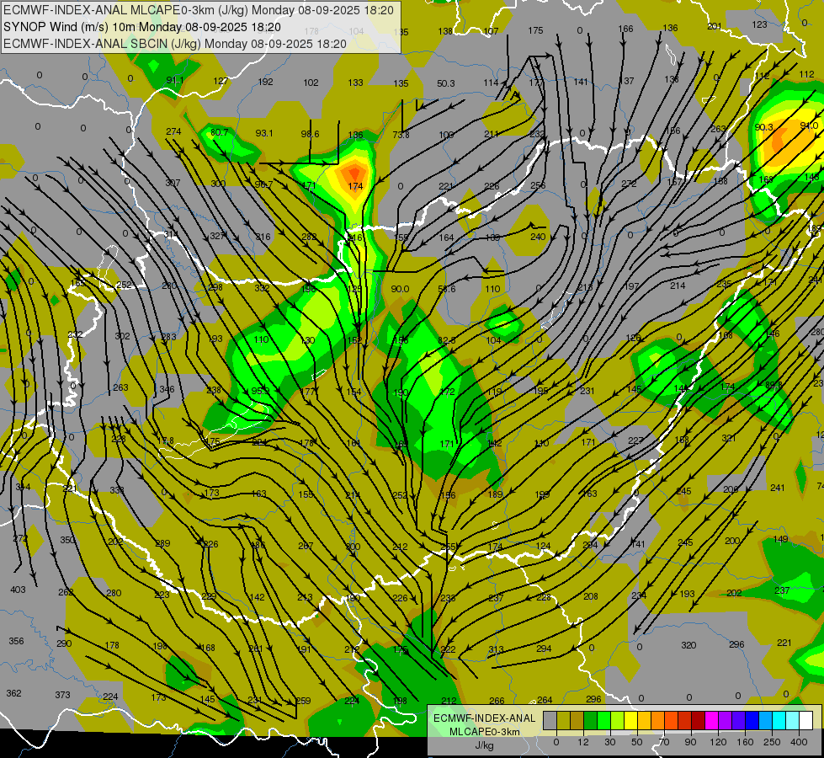Click the map value 90.7
The width and height of the screenshot is (824, 758).
263,184
